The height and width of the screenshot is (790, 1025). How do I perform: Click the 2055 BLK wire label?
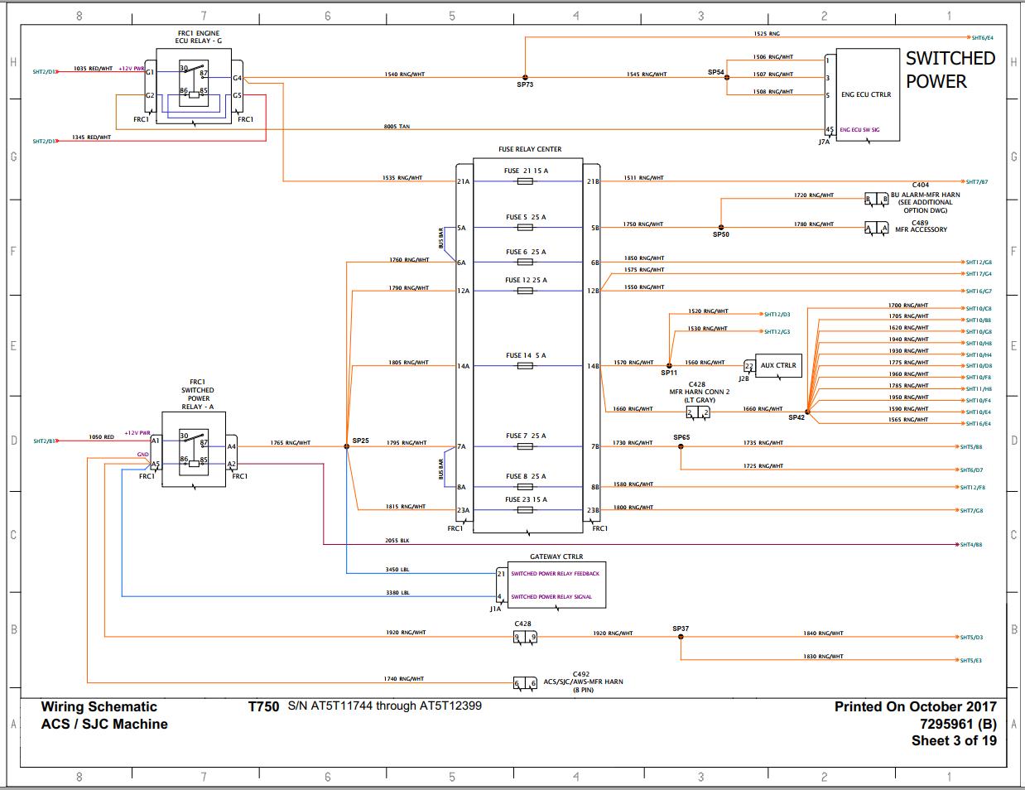tap(397, 541)
